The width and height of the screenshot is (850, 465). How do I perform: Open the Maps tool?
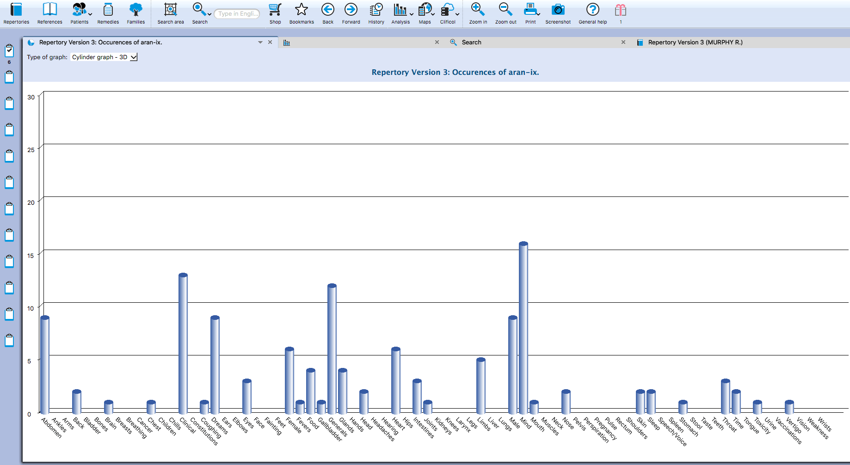(x=425, y=13)
